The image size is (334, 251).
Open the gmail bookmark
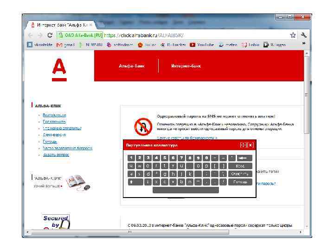(x=65, y=45)
